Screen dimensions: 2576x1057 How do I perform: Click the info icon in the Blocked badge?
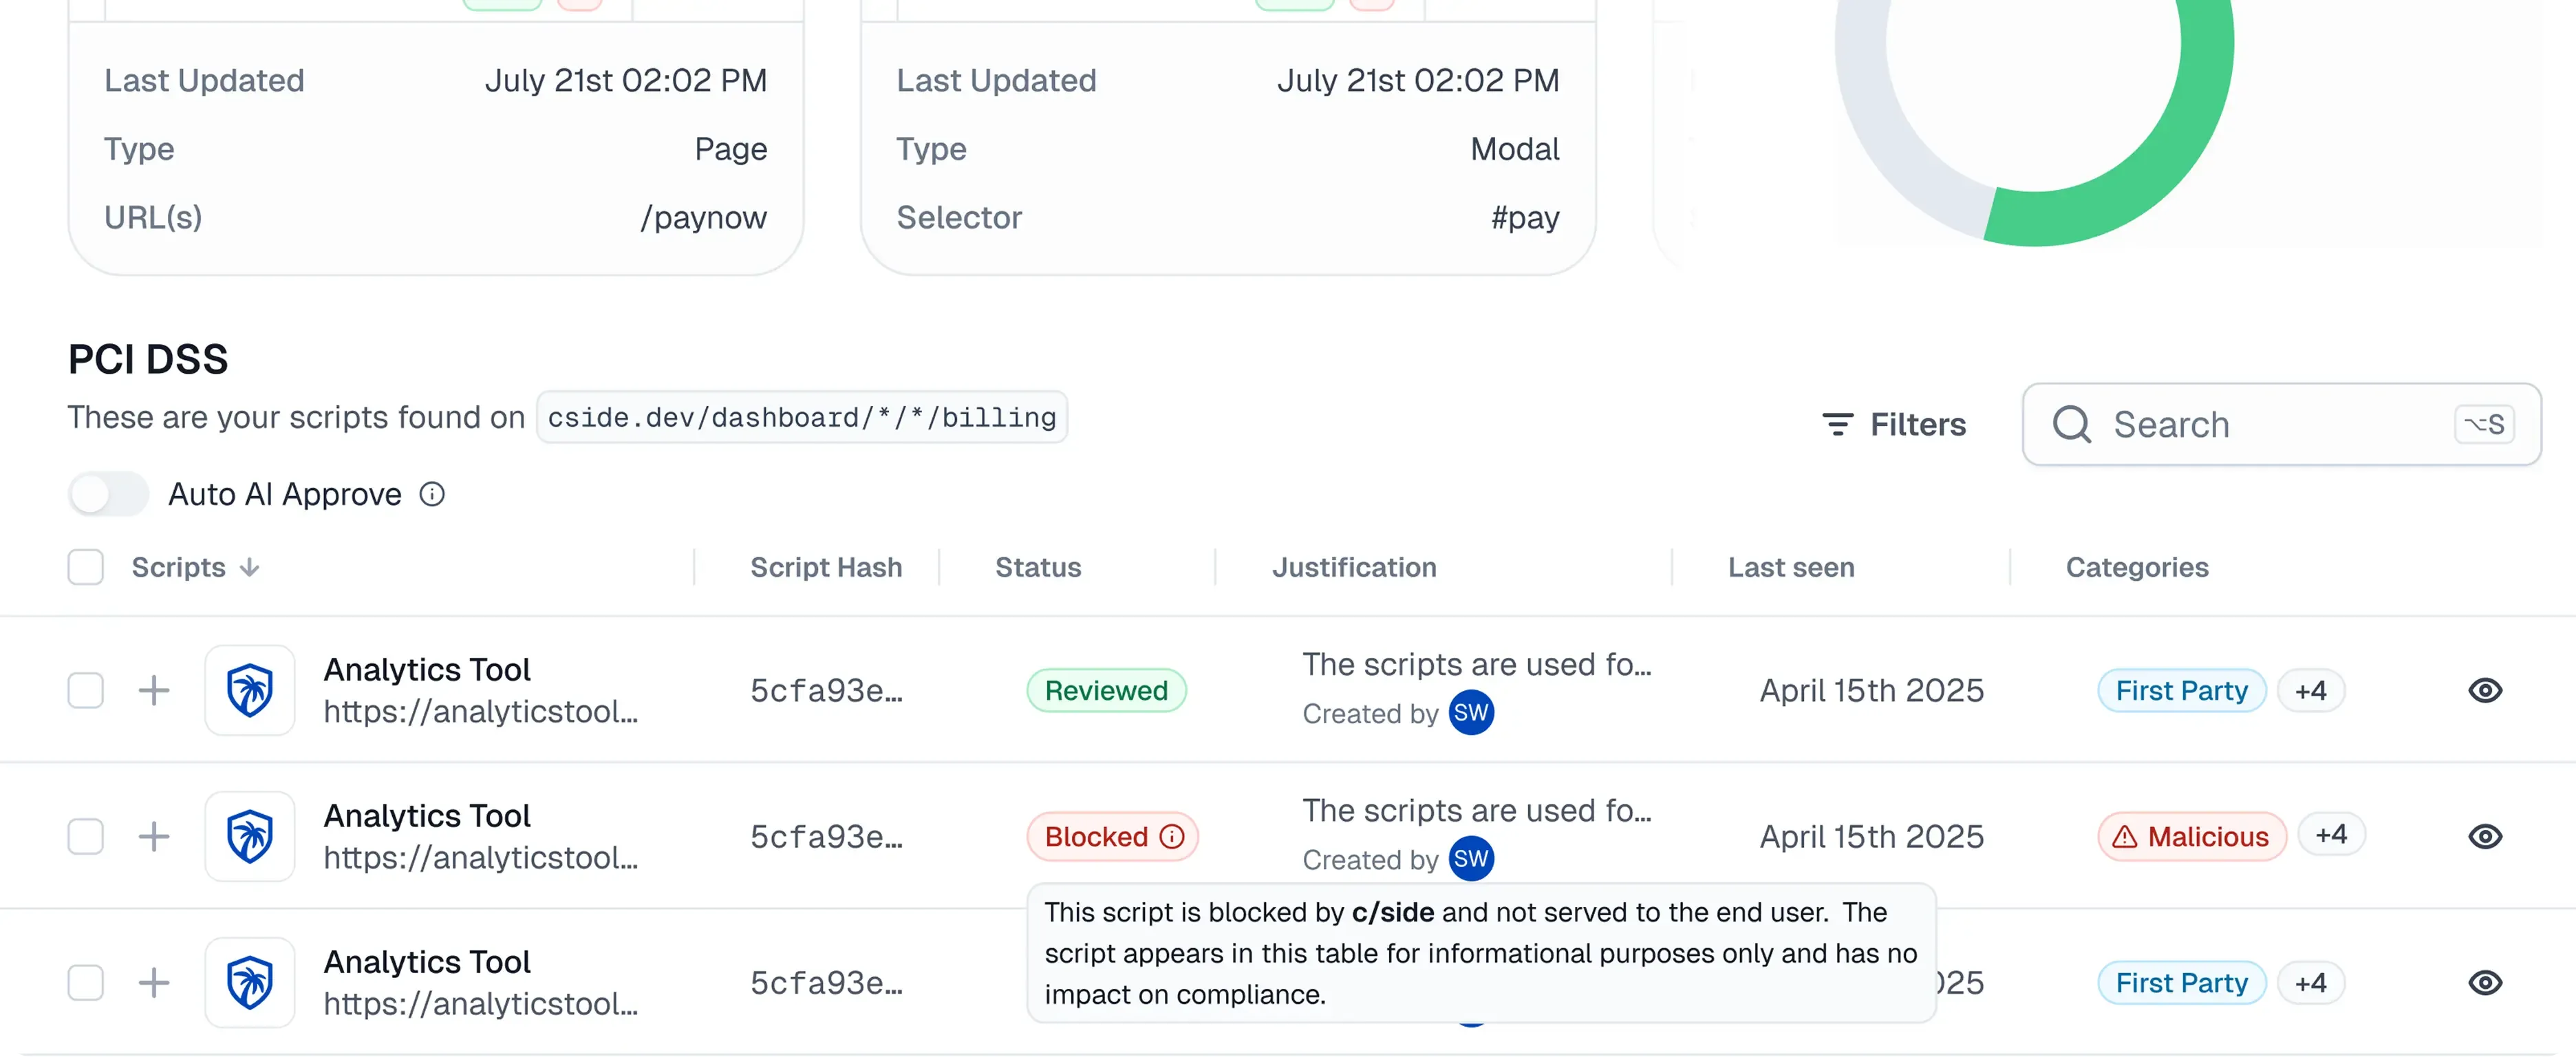[x=1172, y=836]
